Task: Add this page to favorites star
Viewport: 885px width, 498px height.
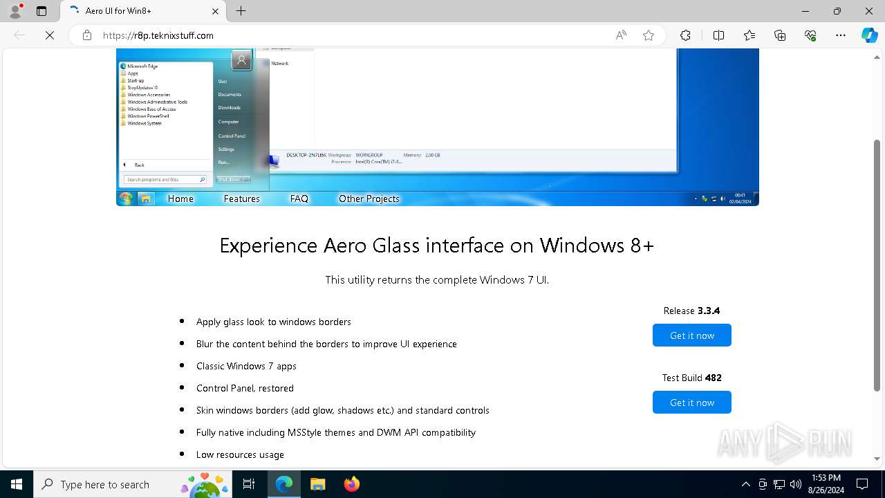Action: [649, 35]
